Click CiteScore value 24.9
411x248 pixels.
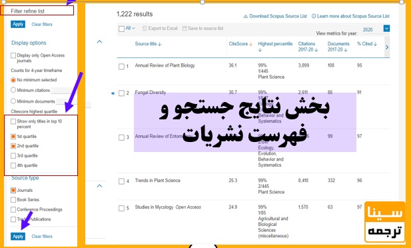click(232, 207)
